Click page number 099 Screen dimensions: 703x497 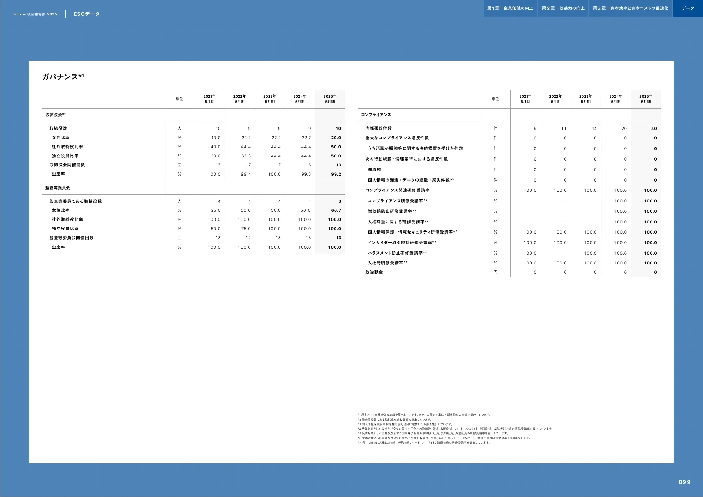pyautogui.click(x=684, y=482)
